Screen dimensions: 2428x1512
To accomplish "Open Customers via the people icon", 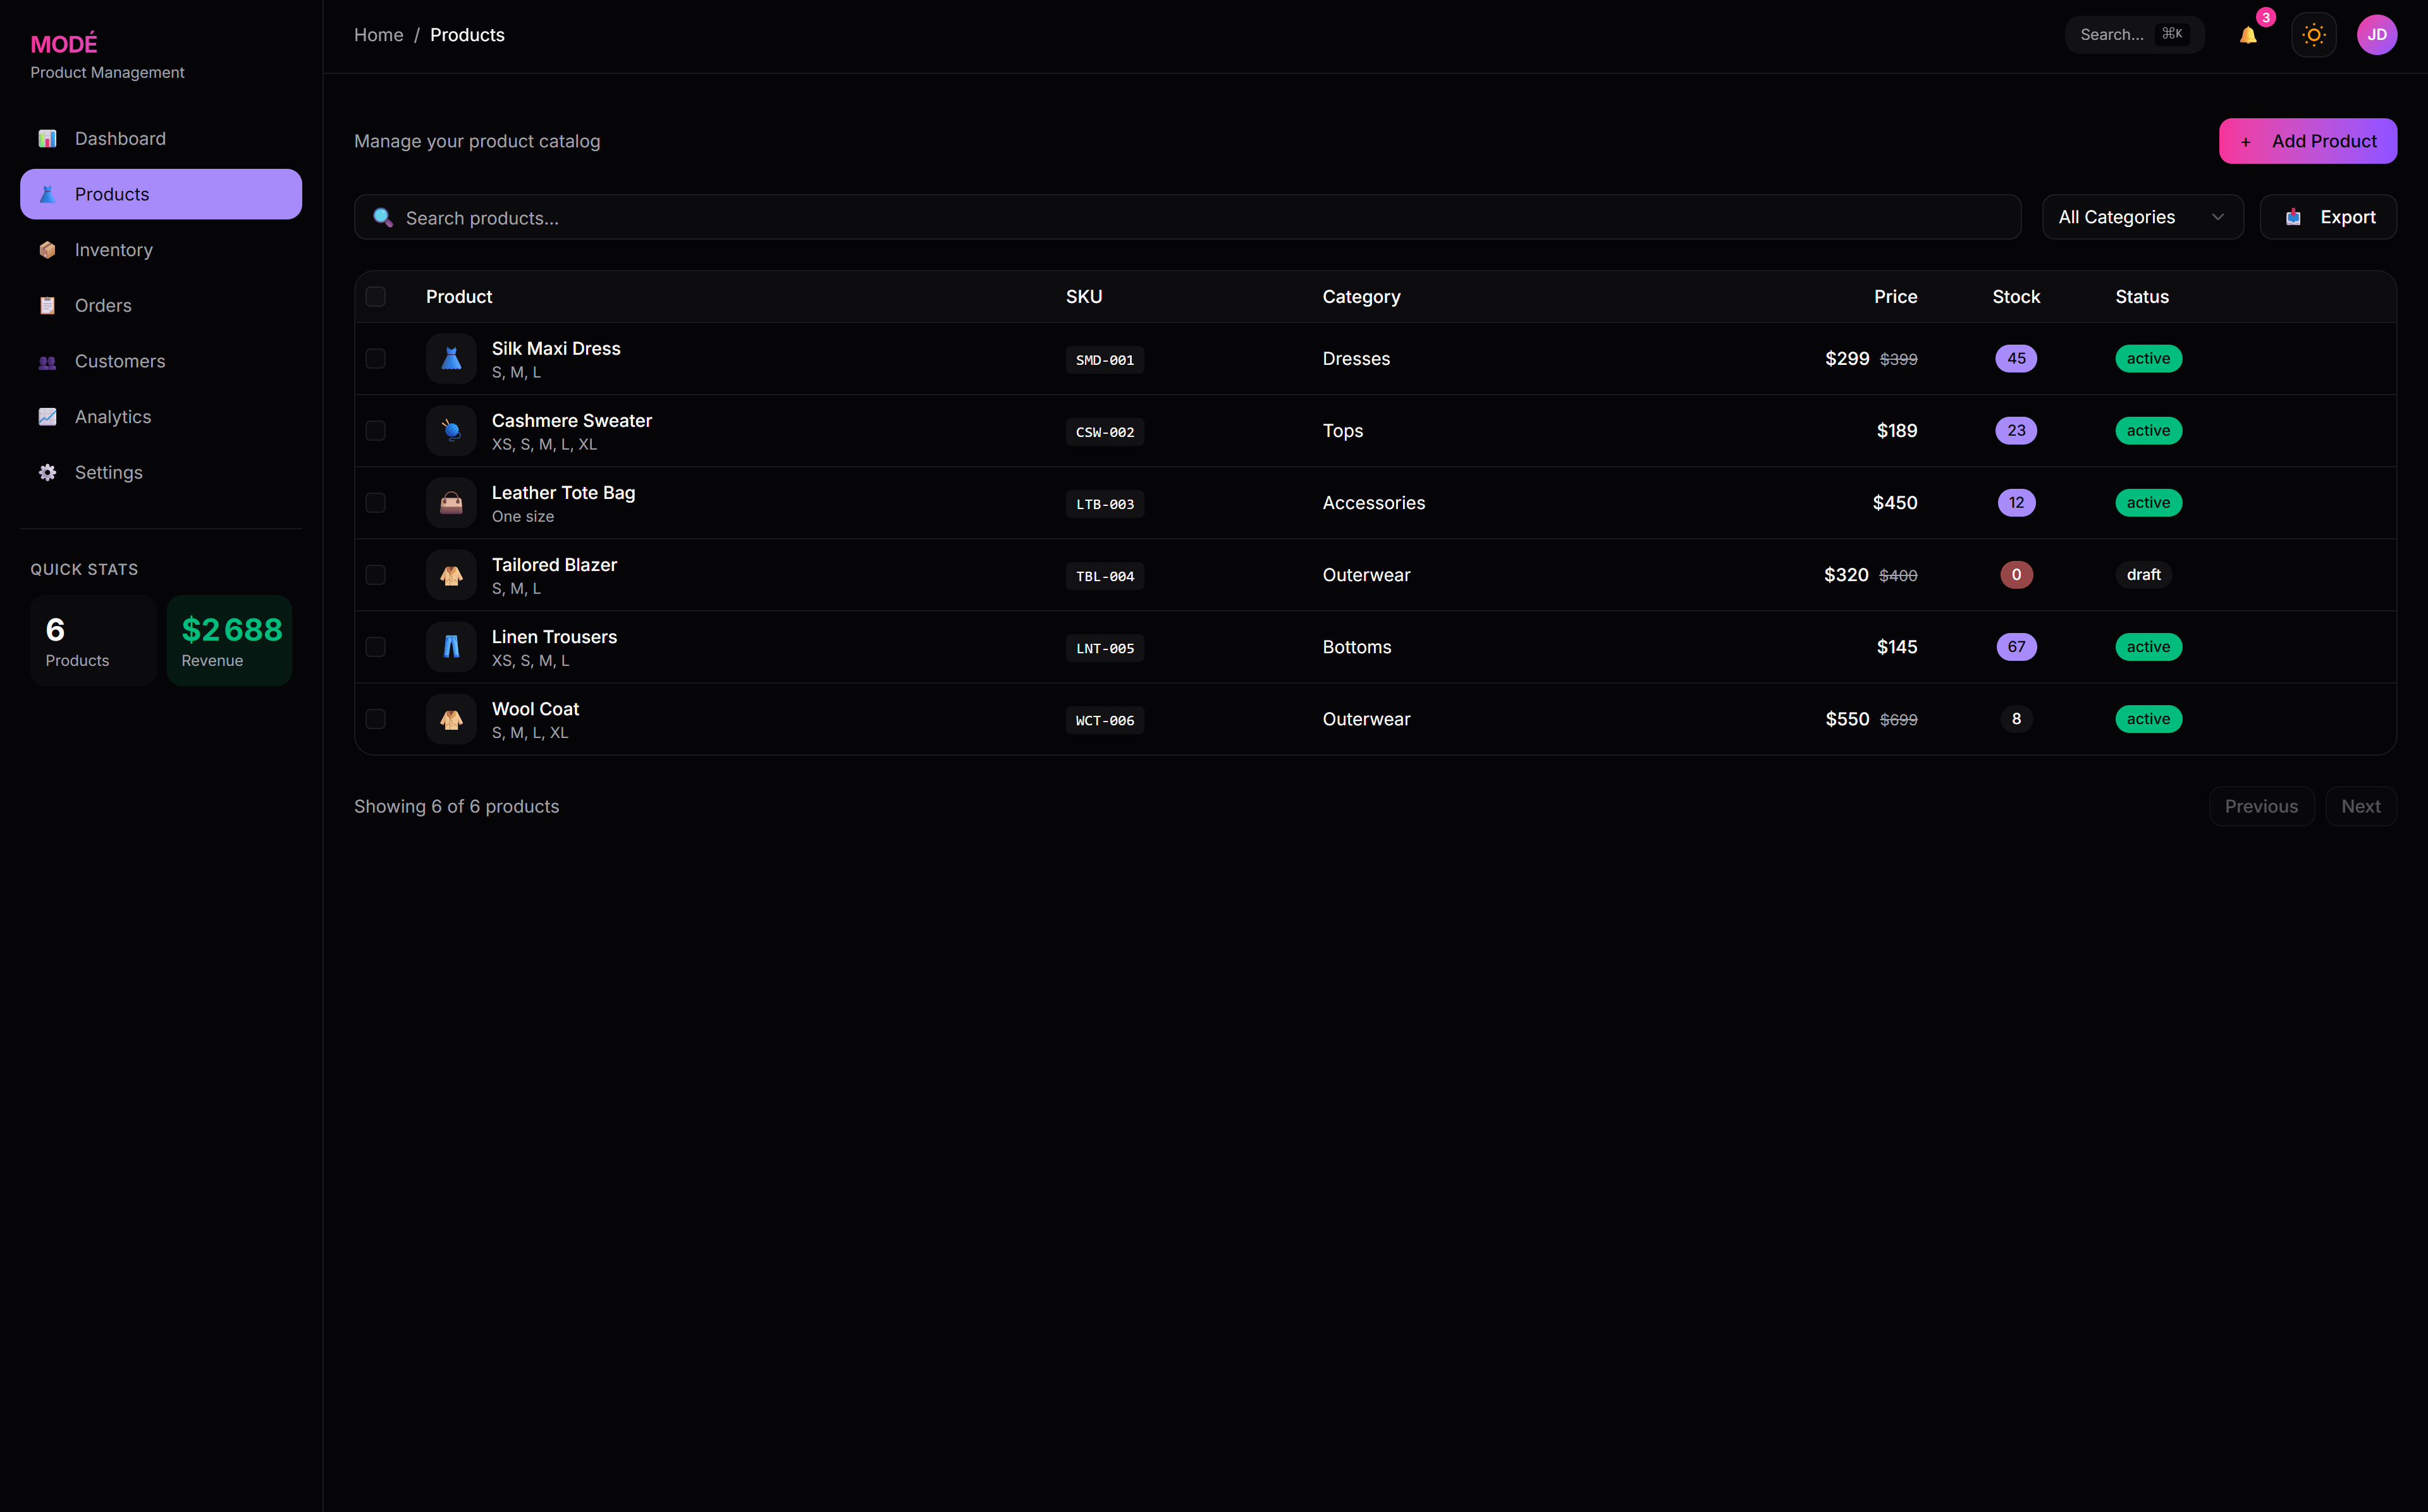I will (47, 361).
